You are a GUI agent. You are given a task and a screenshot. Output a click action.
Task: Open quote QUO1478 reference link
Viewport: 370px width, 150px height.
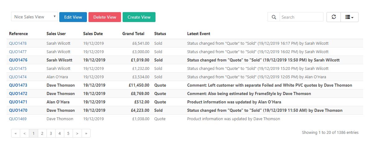(x=18, y=43)
